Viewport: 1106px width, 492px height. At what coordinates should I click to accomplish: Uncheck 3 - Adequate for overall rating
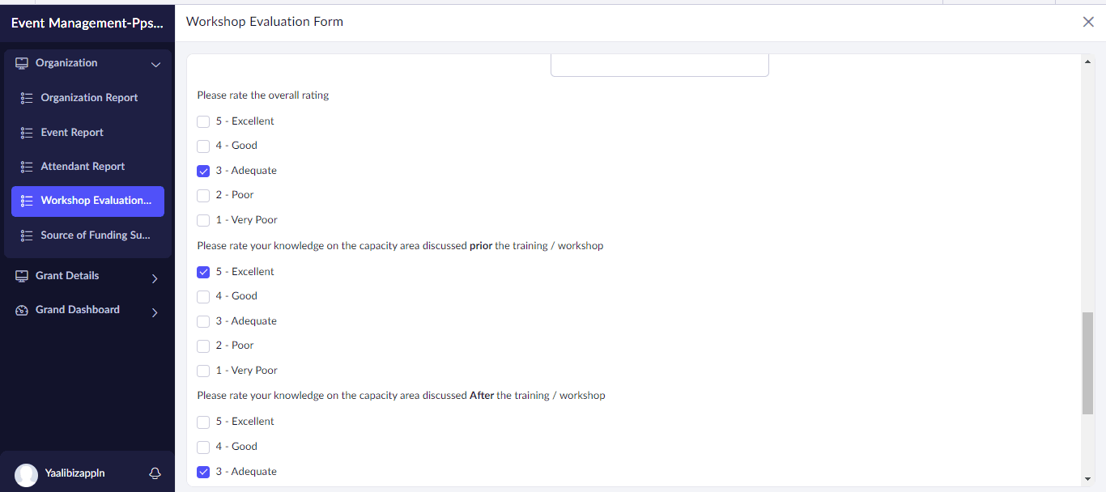[203, 171]
